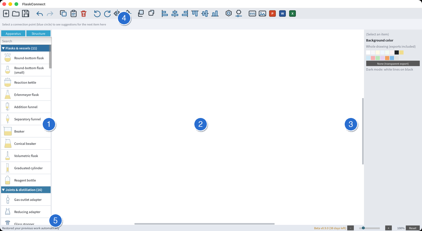
Task: Select the Conical beaker item
Action: (x=26, y=144)
